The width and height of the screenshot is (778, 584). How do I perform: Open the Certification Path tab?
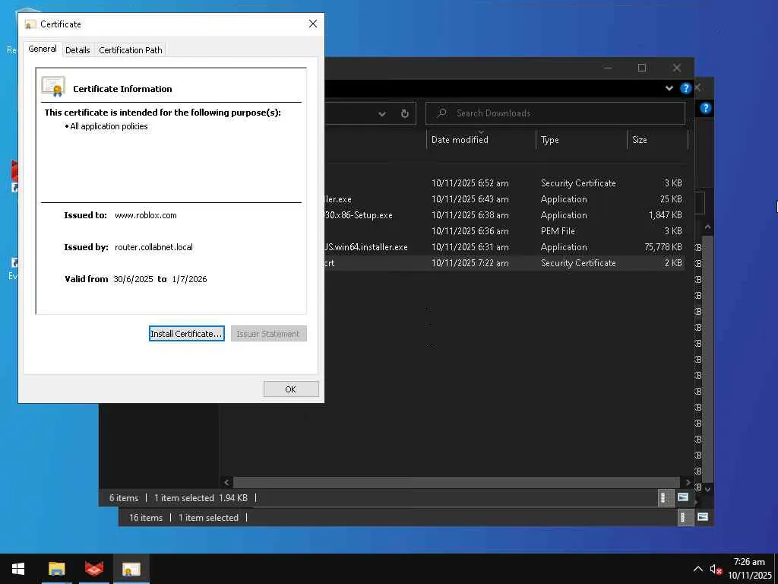(x=131, y=50)
